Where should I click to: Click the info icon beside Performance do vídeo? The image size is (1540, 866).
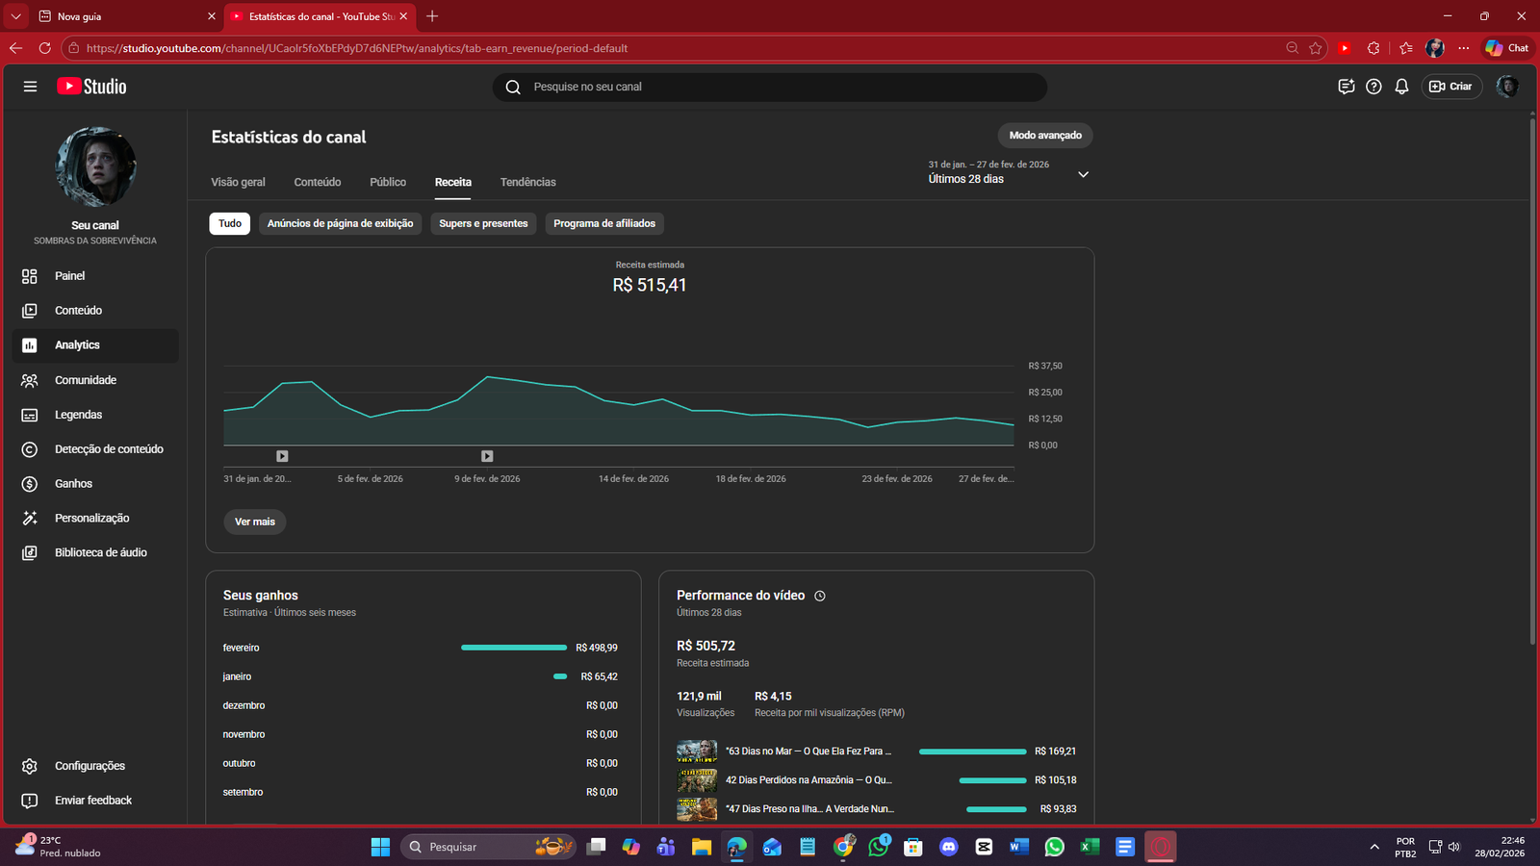(820, 597)
